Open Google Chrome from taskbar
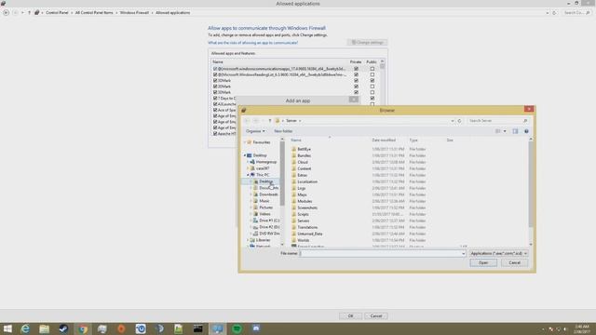Screen dimensions: 596x335 point(83,328)
